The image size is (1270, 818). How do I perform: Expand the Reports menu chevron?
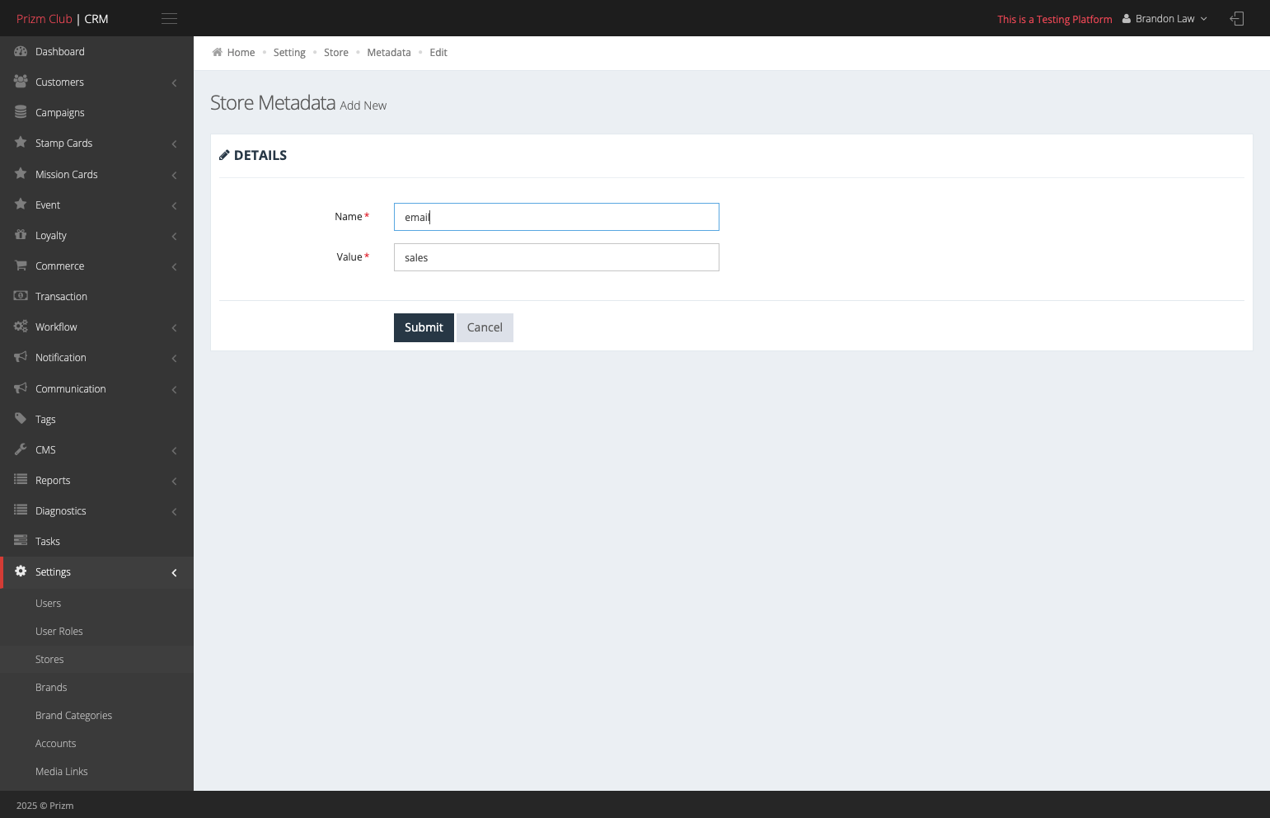click(174, 481)
